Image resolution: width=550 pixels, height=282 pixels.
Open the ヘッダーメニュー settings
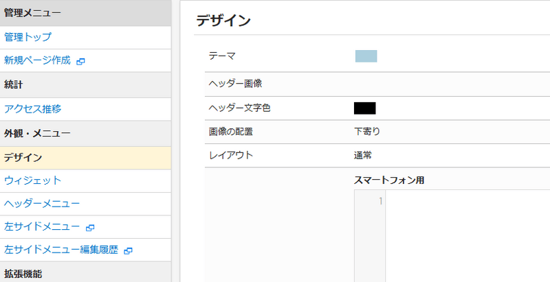(42, 204)
